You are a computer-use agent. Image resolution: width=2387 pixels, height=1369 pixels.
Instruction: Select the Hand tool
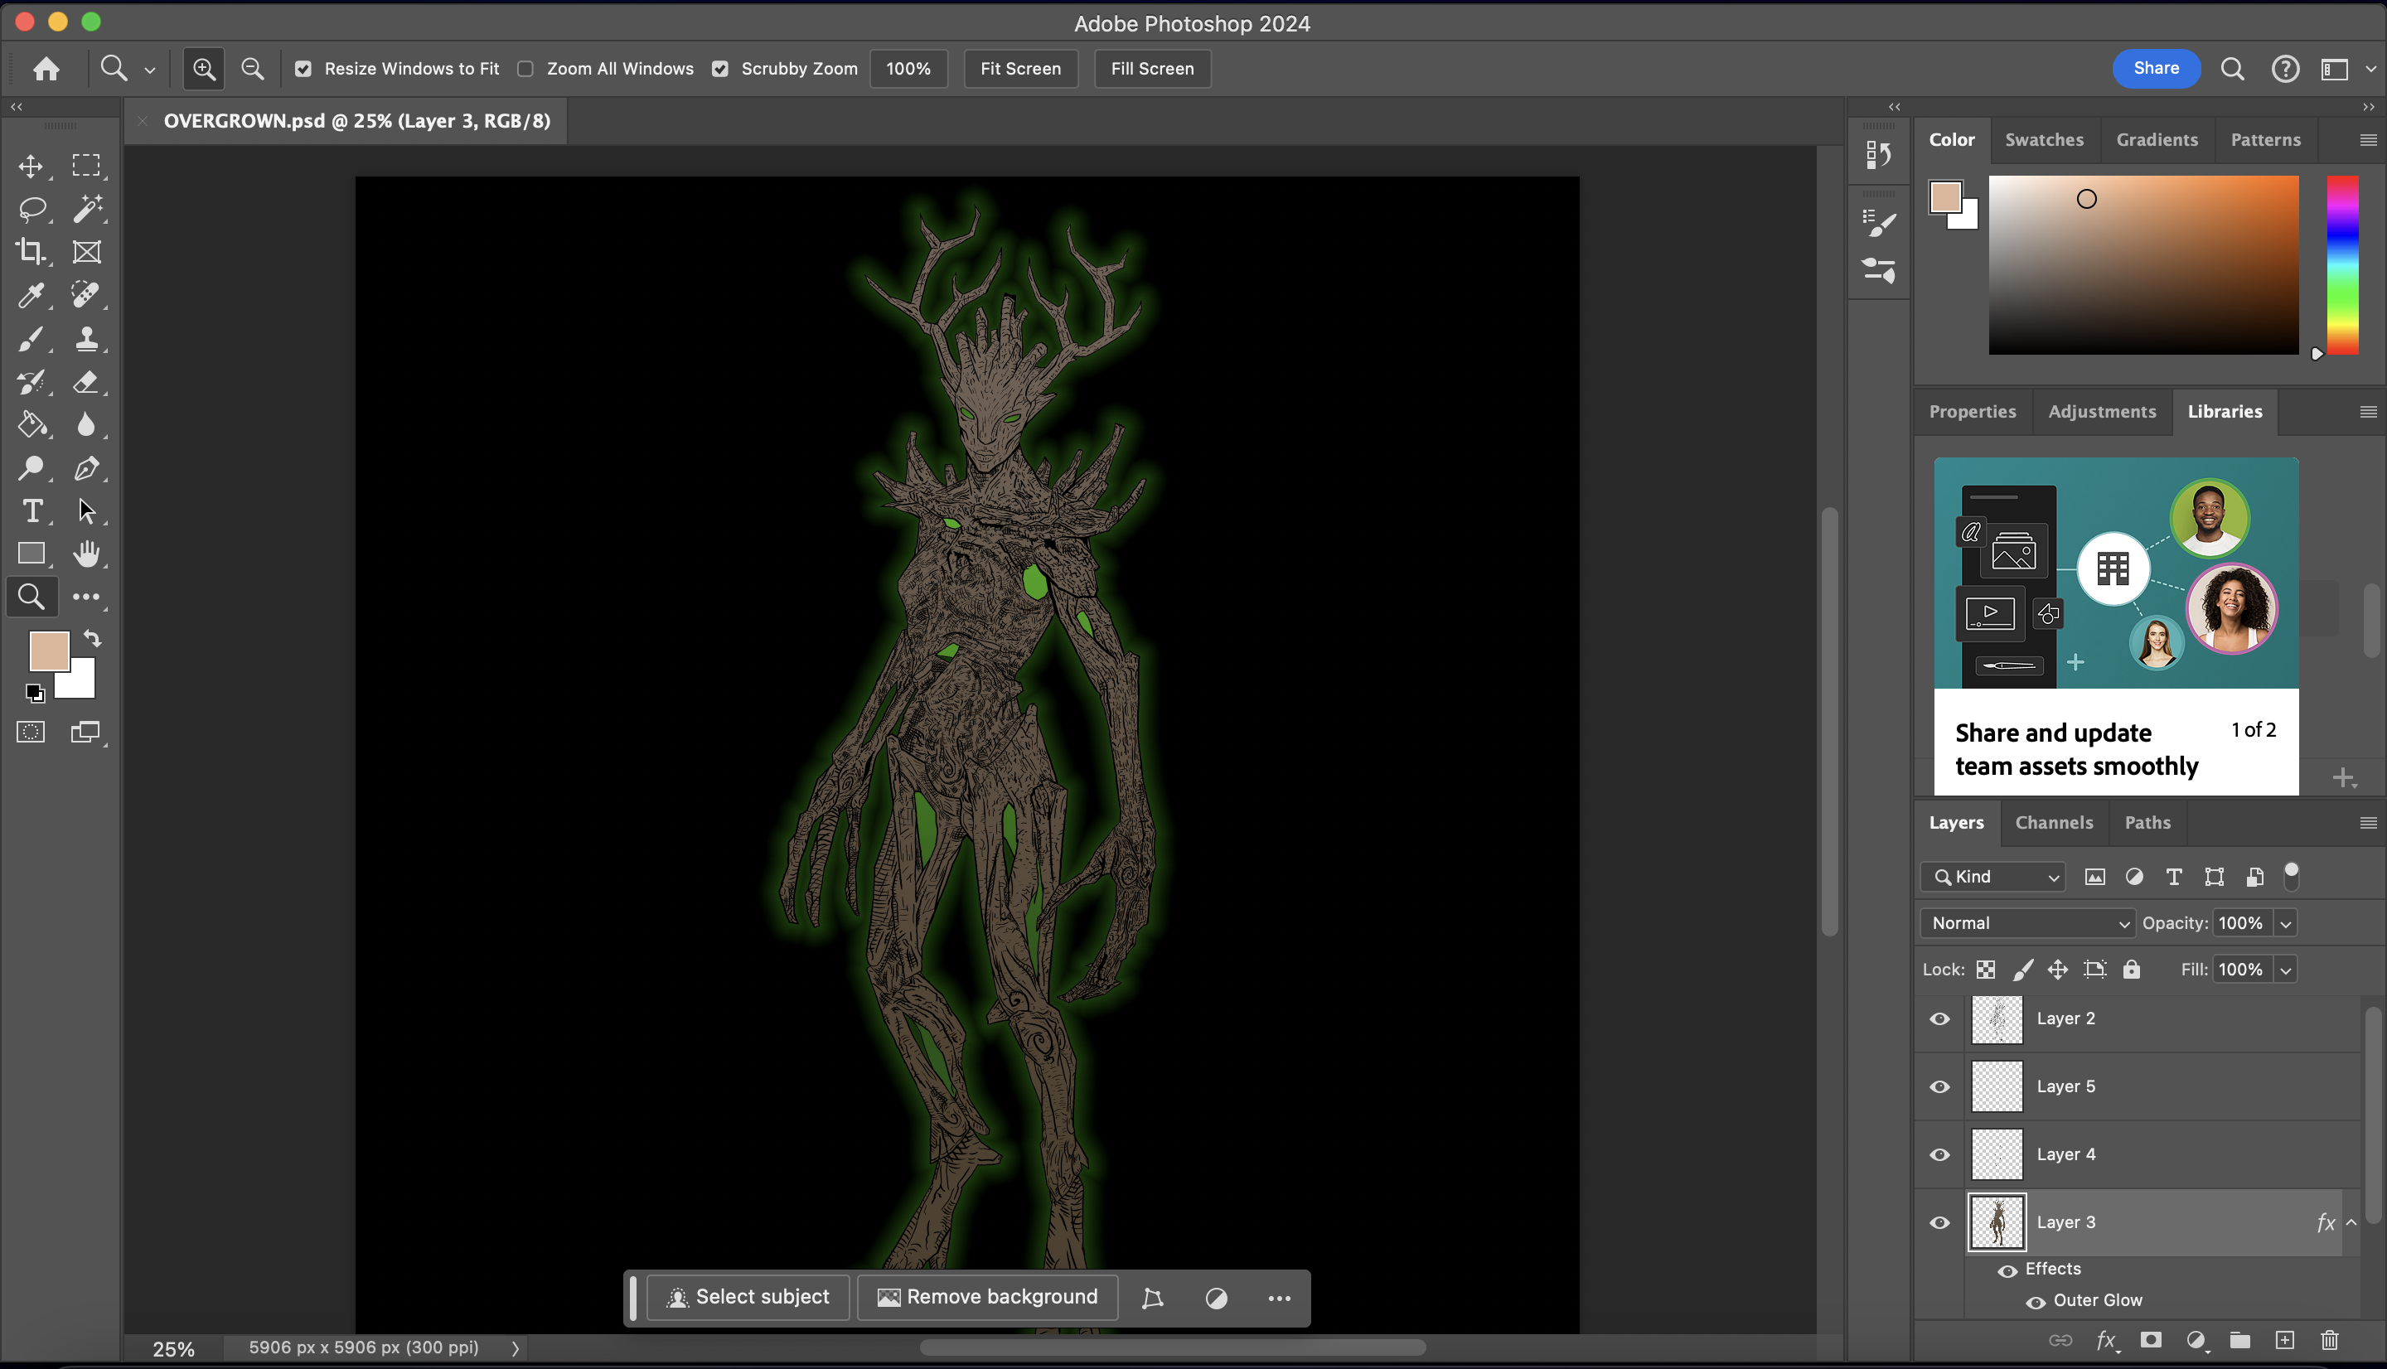click(86, 554)
